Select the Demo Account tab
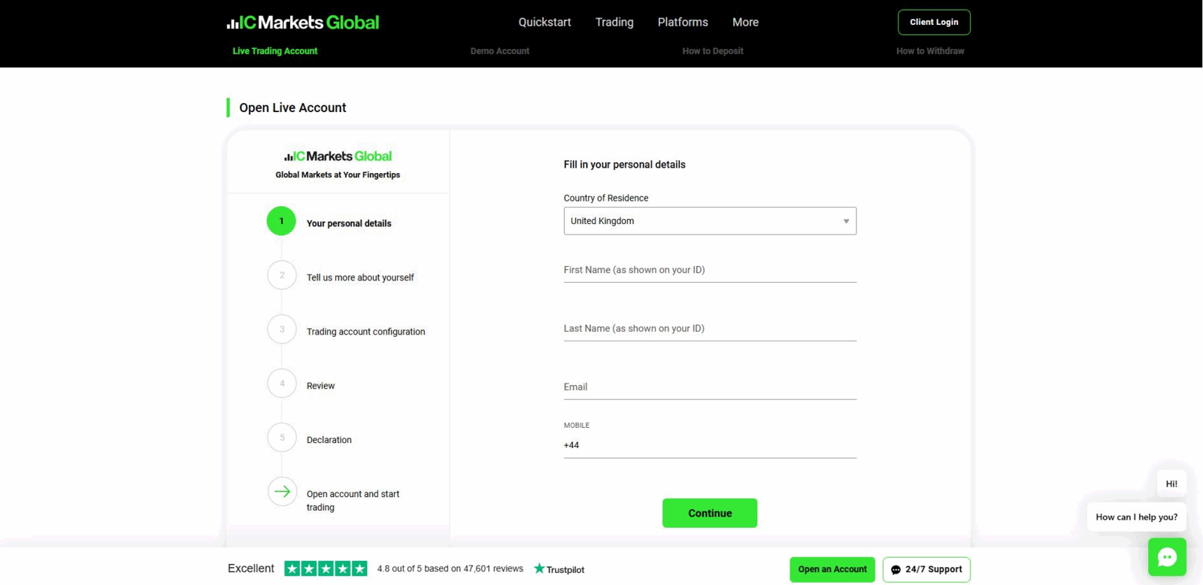This screenshot has height=585, width=1203. (500, 51)
